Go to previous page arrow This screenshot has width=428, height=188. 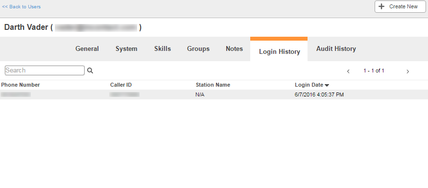coord(348,71)
